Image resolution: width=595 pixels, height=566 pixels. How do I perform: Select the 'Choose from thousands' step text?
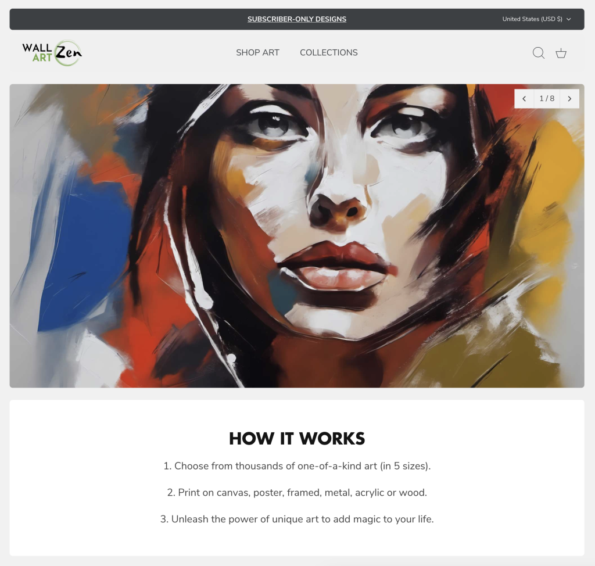(297, 466)
